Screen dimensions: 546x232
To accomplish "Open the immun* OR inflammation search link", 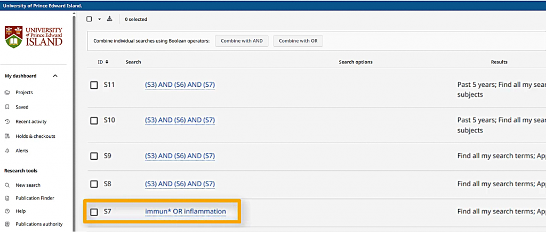I will tap(186, 212).
